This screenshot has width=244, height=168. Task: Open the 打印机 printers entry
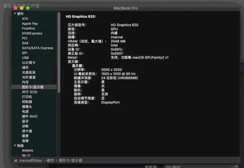tap(27, 97)
